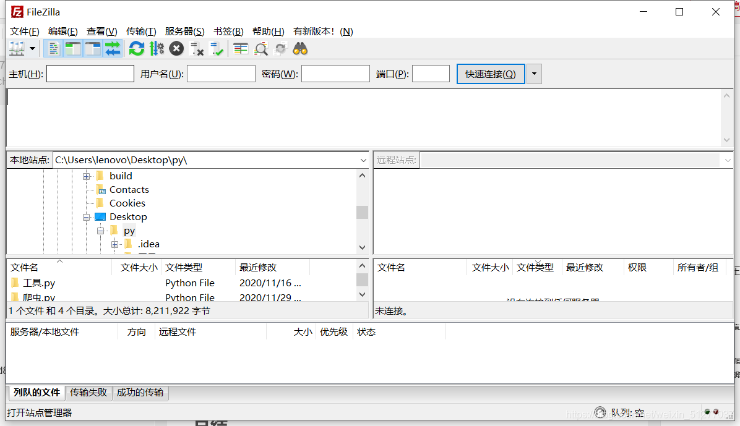The height and width of the screenshot is (426, 740).
Task: Switch to the 列队的文件 tab
Action: (37, 393)
